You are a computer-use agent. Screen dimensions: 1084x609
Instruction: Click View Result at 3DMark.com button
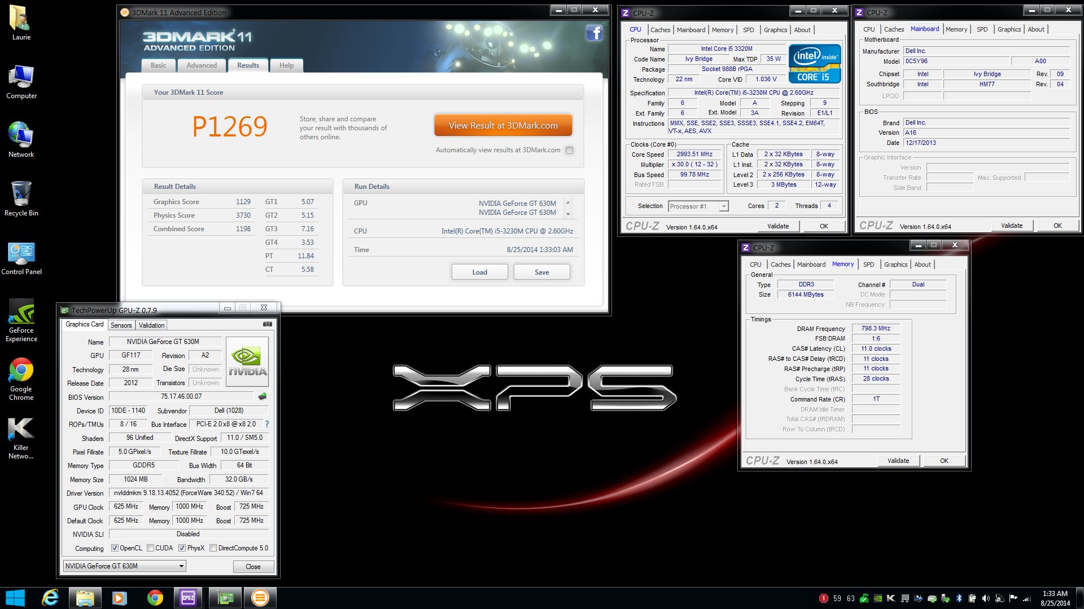503,126
